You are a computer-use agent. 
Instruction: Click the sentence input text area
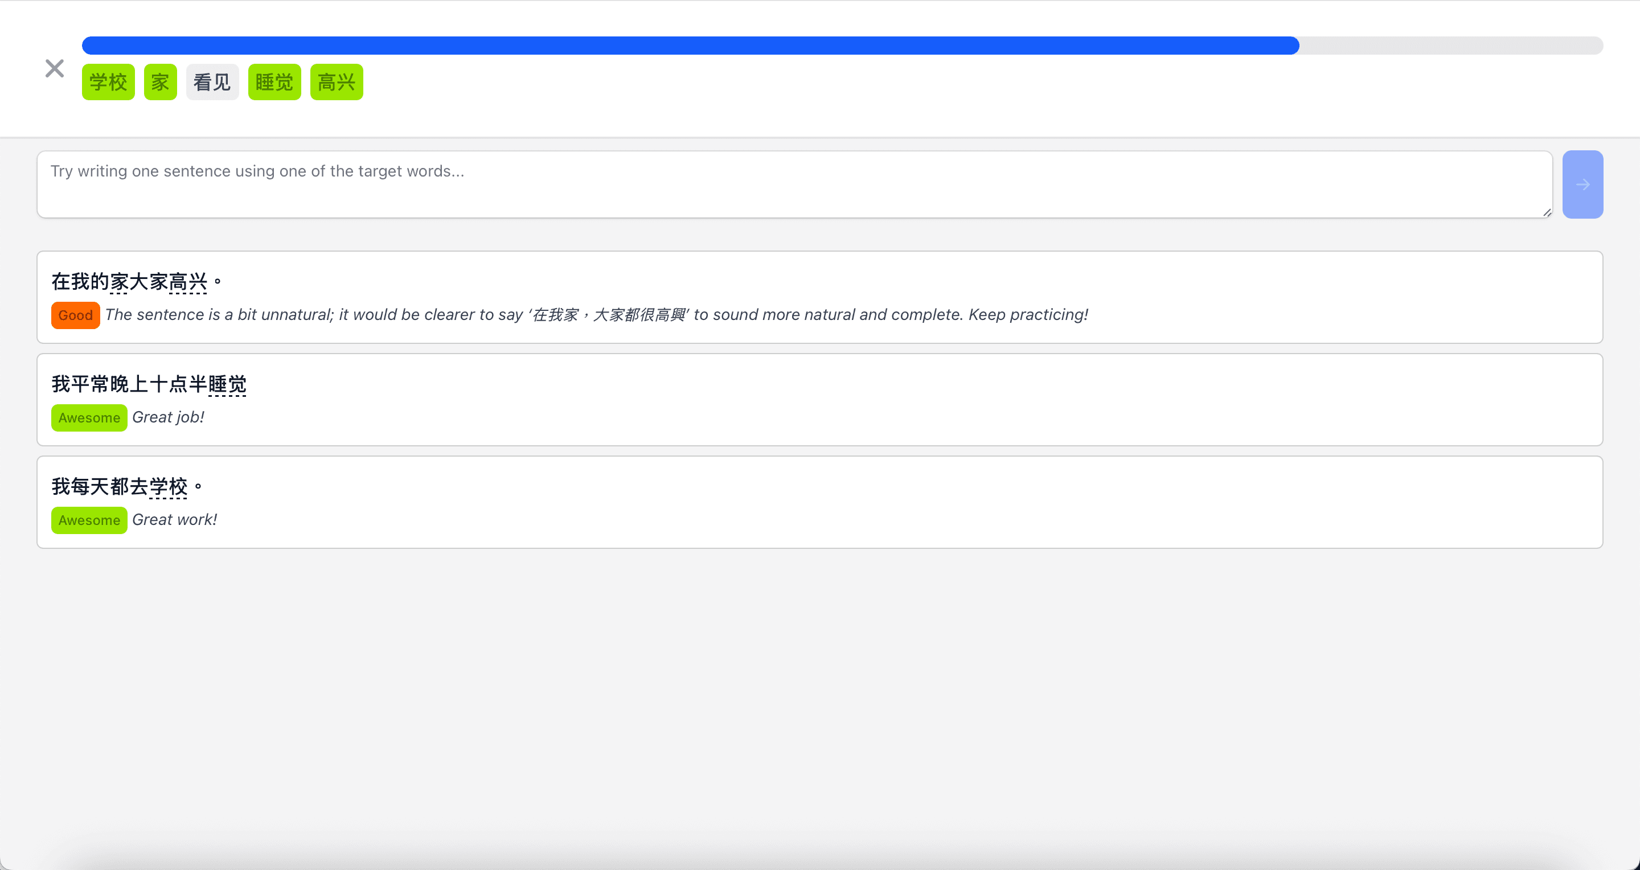pos(794,184)
